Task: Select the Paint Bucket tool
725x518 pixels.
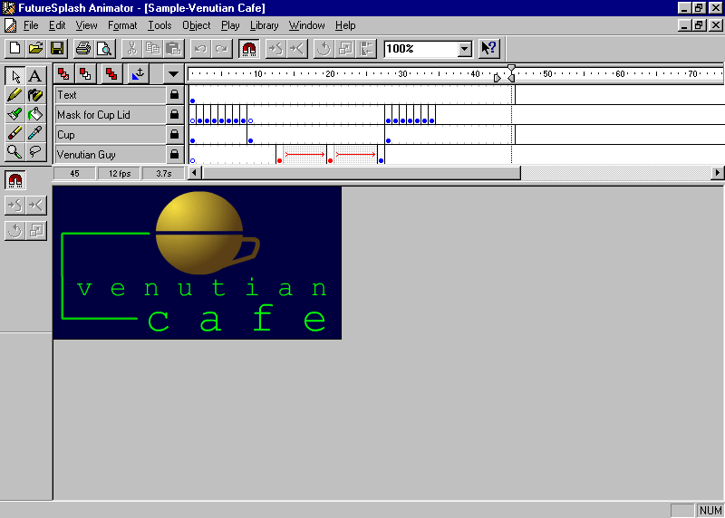Action: point(35,114)
